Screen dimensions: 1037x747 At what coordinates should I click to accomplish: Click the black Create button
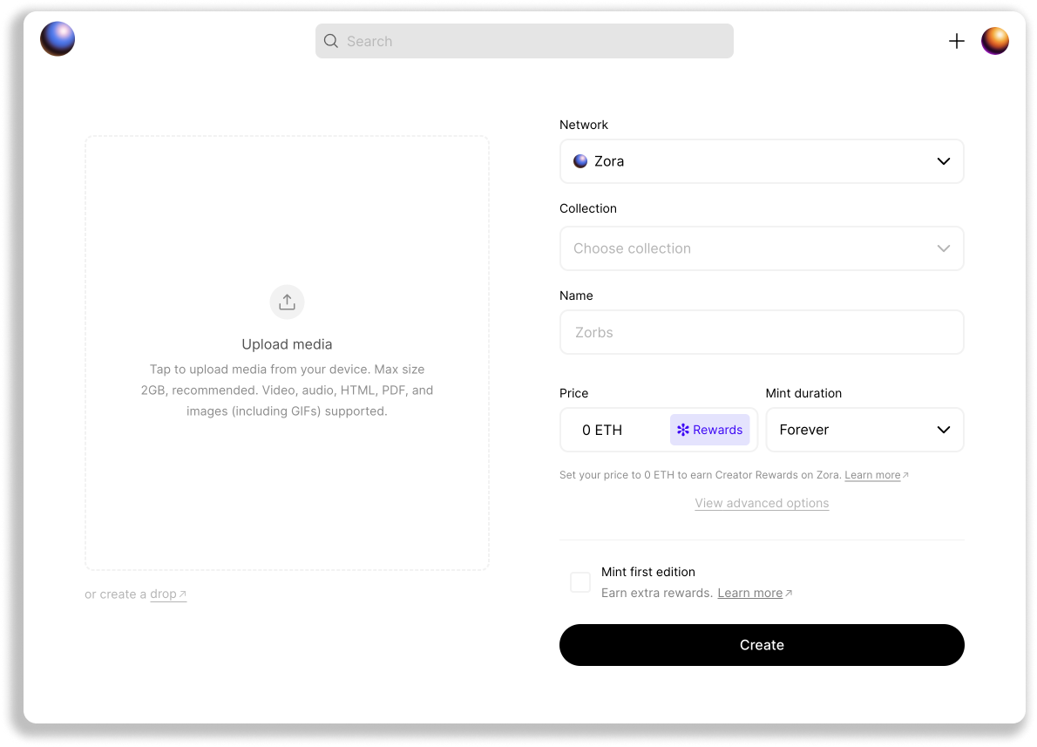tap(762, 645)
